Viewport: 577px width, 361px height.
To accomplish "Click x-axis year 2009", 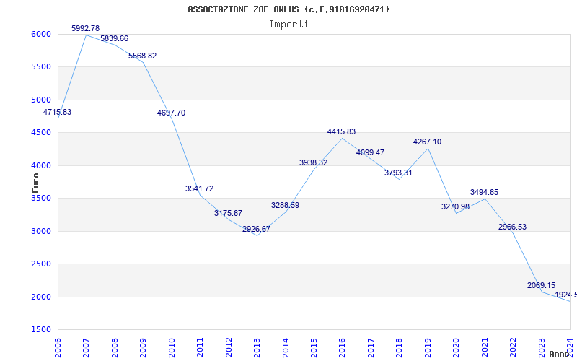I will [x=143, y=347].
